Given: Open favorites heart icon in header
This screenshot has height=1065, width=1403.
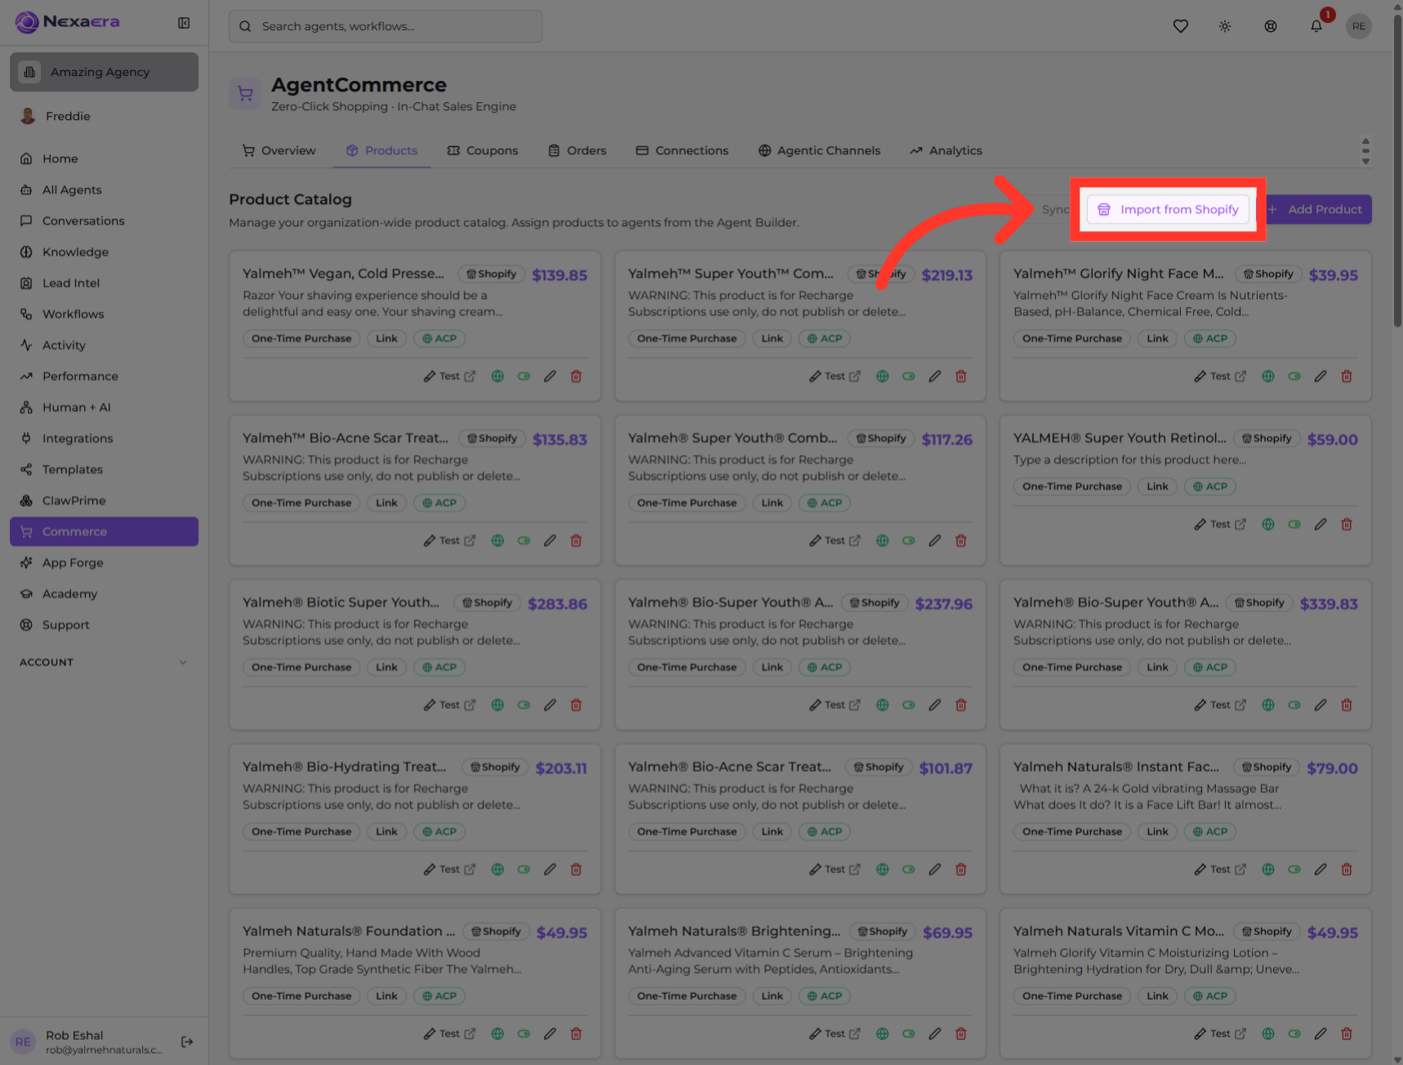Looking at the screenshot, I should (x=1180, y=26).
